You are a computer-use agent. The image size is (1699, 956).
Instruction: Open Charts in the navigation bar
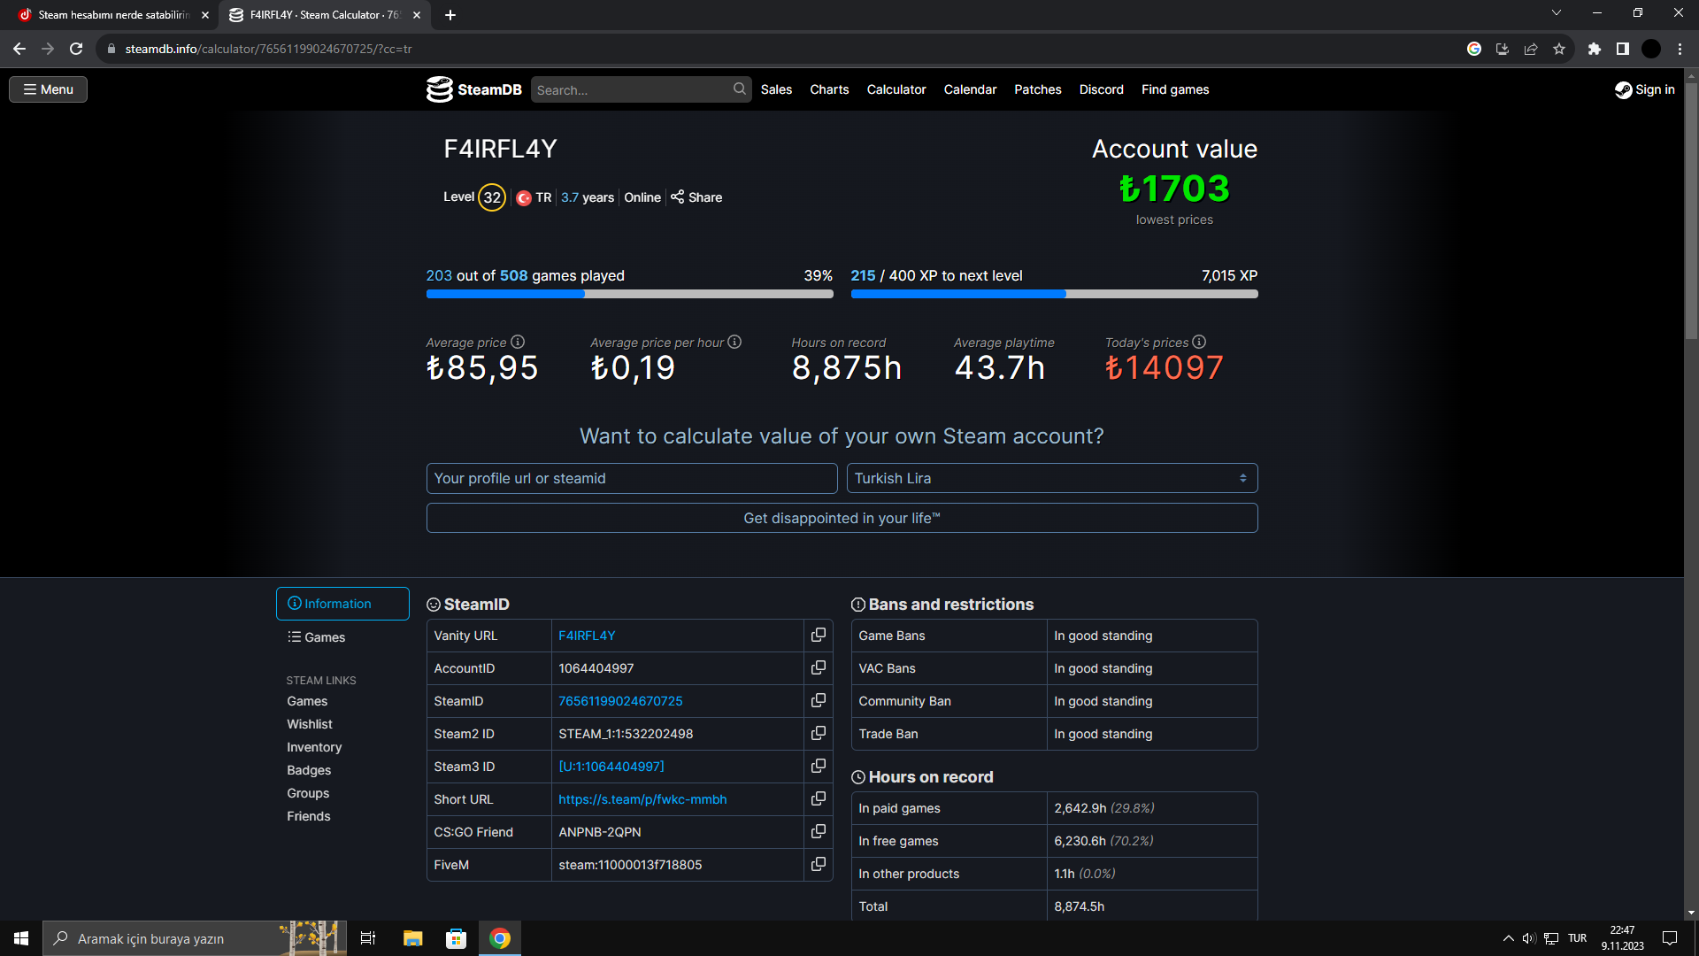click(x=829, y=89)
